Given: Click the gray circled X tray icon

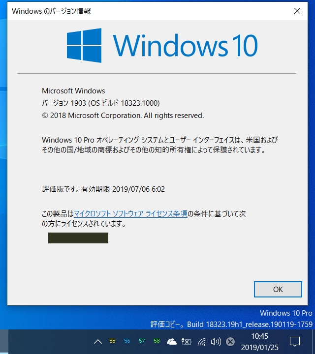Looking at the screenshot, I should point(230,342).
